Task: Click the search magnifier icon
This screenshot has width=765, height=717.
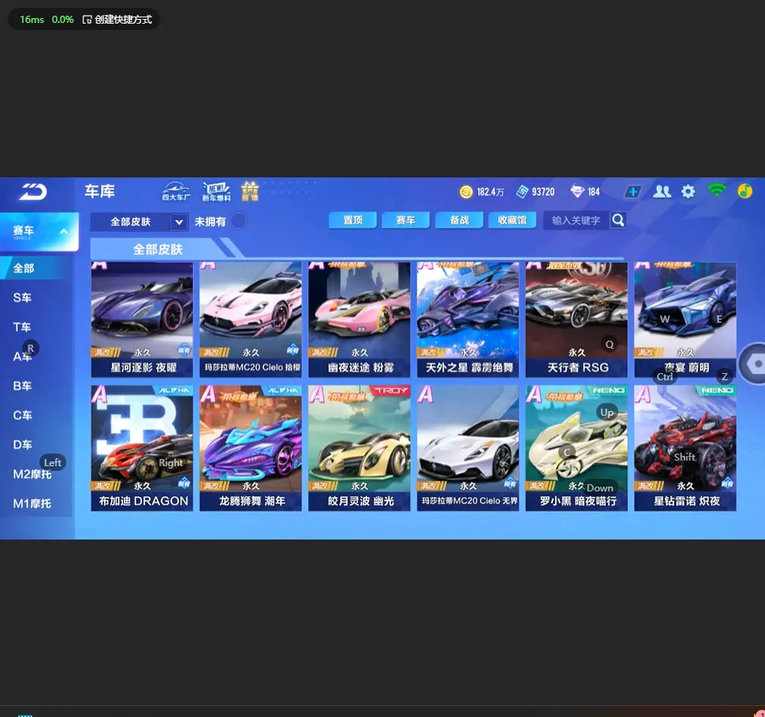Action: [618, 220]
